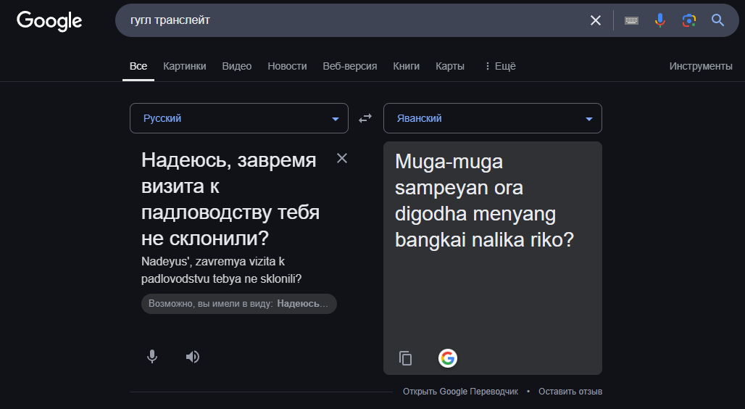Swap the Russian and Javanese languages
The height and width of the screenshot is (409, 745).
click(365, 118)
